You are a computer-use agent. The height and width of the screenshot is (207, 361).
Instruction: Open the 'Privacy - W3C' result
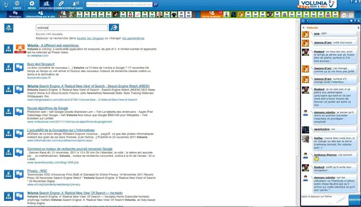tap(37, 171)
